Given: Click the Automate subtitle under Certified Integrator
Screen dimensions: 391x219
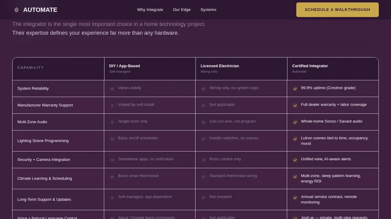Looking at the screenshot, I should click(299, 71).
